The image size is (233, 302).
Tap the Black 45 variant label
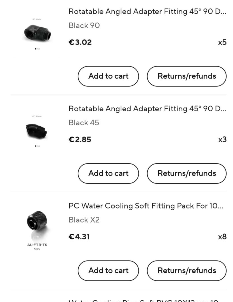point(84,122)
